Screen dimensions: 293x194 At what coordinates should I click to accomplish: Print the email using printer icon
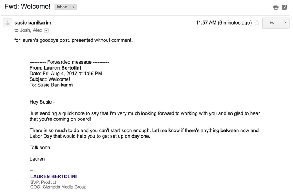pyautogui.click(x=276, y=7)
